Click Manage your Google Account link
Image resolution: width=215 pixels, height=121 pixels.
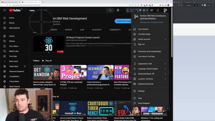point(152,22)
